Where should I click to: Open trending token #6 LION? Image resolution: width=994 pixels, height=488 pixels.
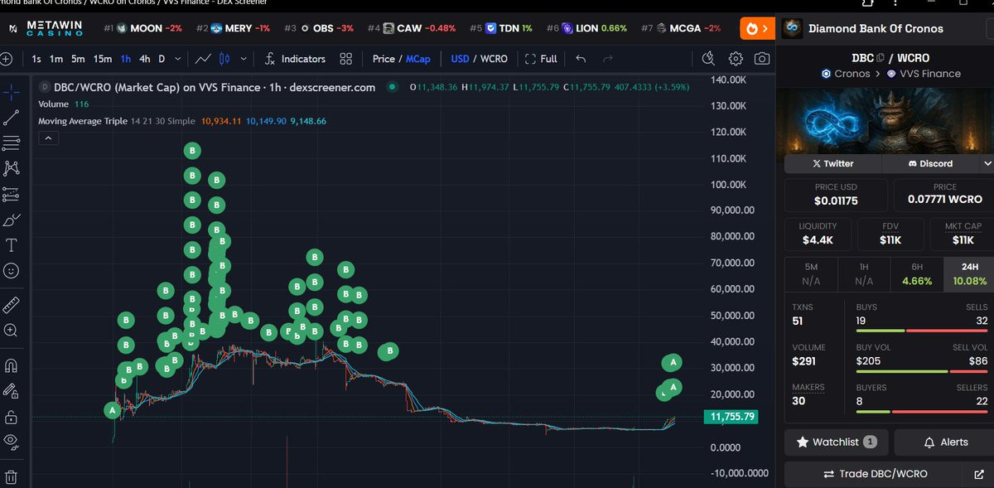[586, 28]
